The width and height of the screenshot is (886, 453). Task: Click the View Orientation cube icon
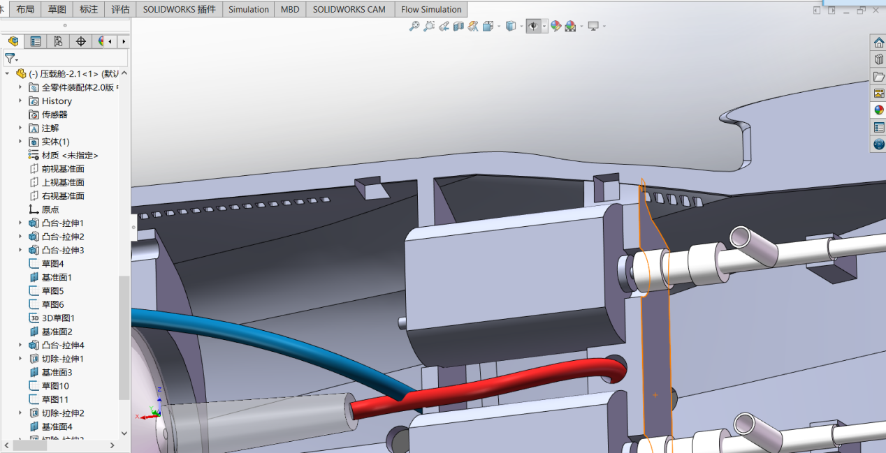pos(488,26)
